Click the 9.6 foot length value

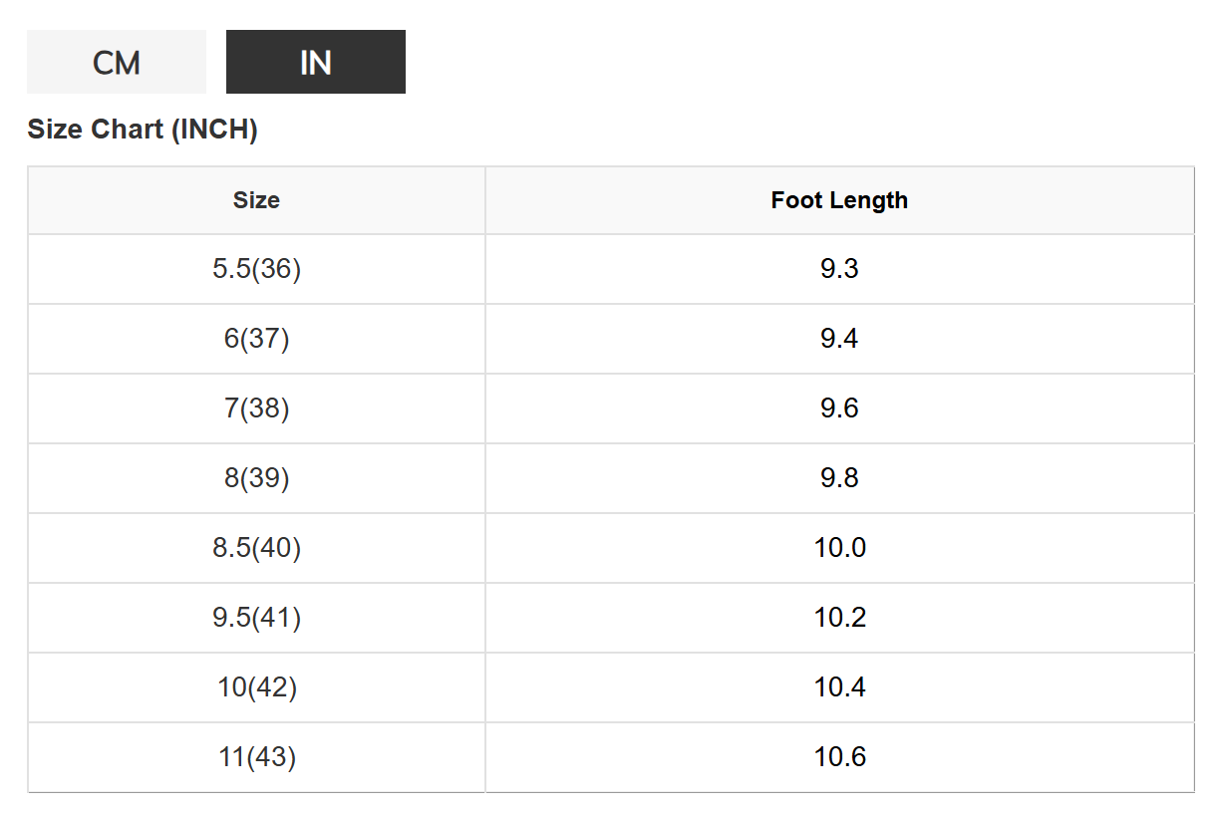click(839, 408)
